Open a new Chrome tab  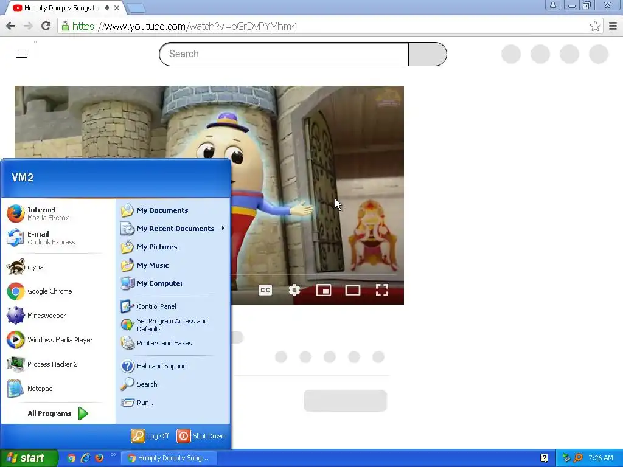[x=136, y=8]
